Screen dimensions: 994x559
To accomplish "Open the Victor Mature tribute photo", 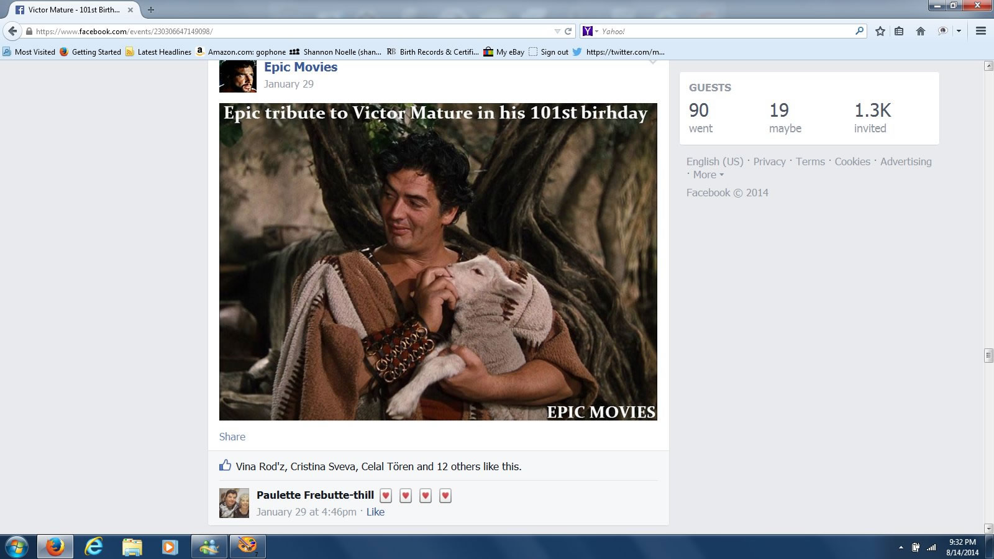I will click(438, 261).
